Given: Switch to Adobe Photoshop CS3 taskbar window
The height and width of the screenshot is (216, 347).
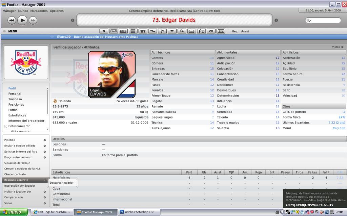Looking at the screenshot, I should 139,212.
